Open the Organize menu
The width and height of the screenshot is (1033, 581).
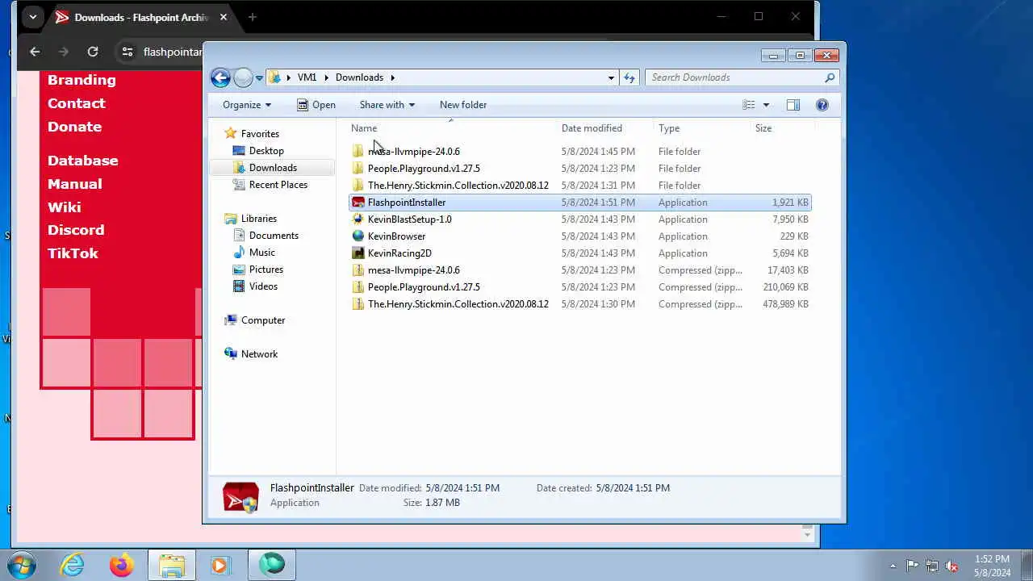[x=247, y=105]
